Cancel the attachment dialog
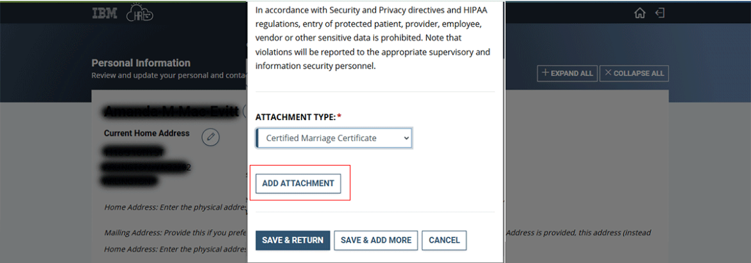 pyautogui.click(x=444, y=241)
